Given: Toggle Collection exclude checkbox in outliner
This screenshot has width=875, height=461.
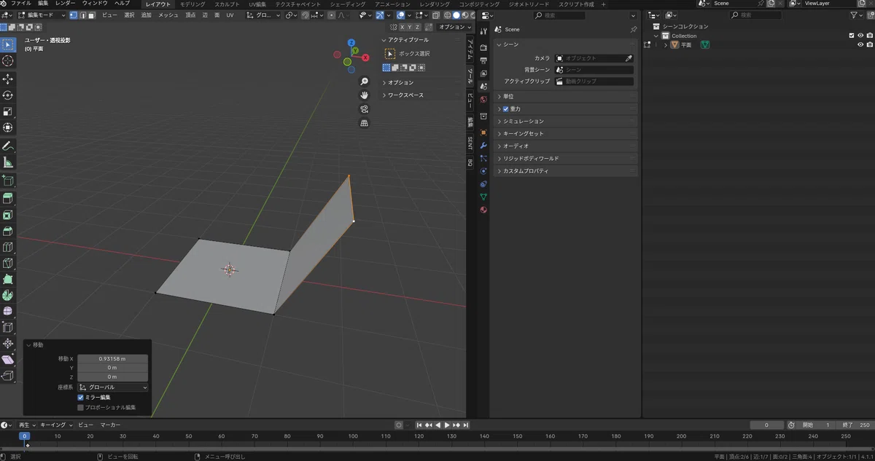Looking at the screenshot, I should point(852,36).
